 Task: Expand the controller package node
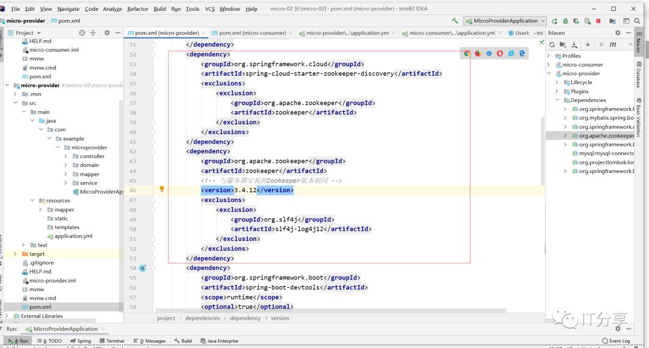[66, 156]
